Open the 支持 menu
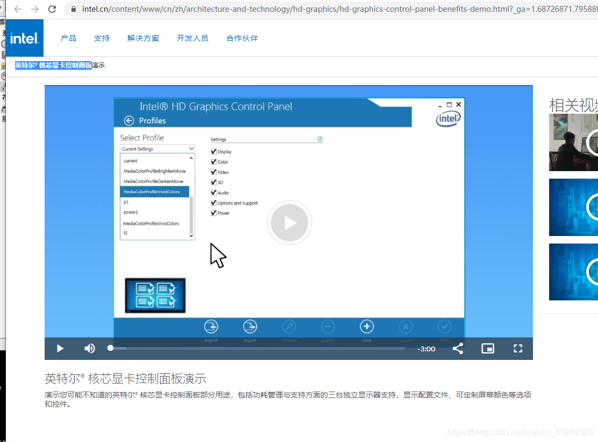Viewport: 598px width, 442px height. point(102,38)
